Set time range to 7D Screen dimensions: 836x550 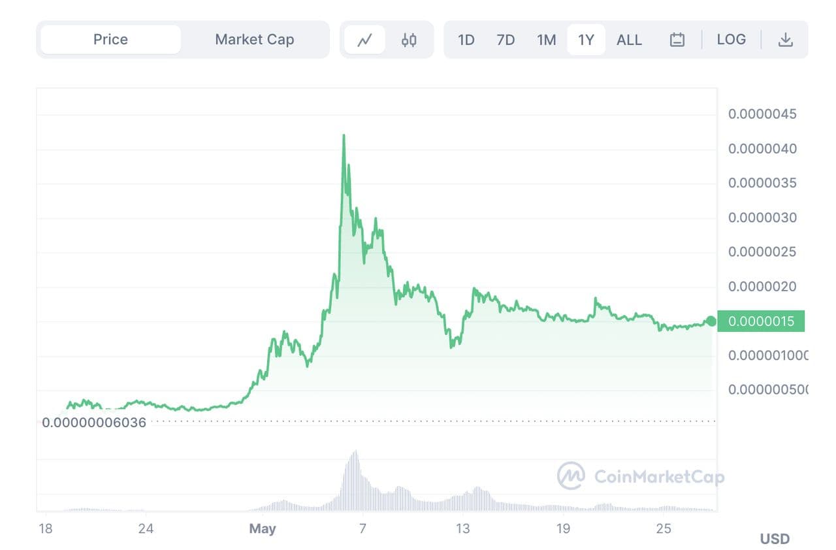[506, 40]
